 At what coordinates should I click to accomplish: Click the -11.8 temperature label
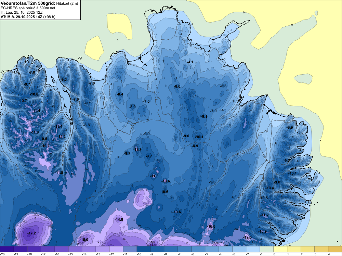click(x=35, y=132)
